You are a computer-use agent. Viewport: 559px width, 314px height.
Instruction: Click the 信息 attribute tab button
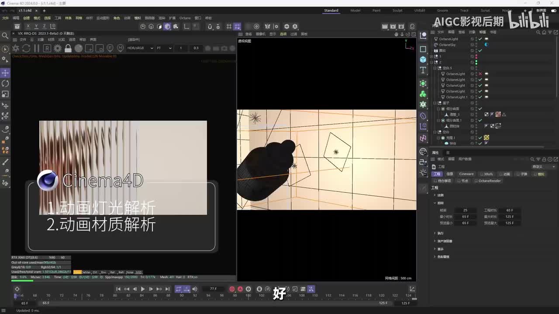[450, 174]
